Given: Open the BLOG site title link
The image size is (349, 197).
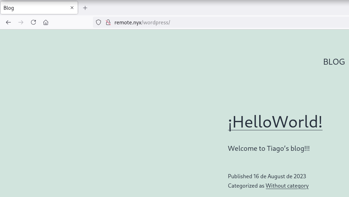Looking at the screenshot, I should point(334,61).
